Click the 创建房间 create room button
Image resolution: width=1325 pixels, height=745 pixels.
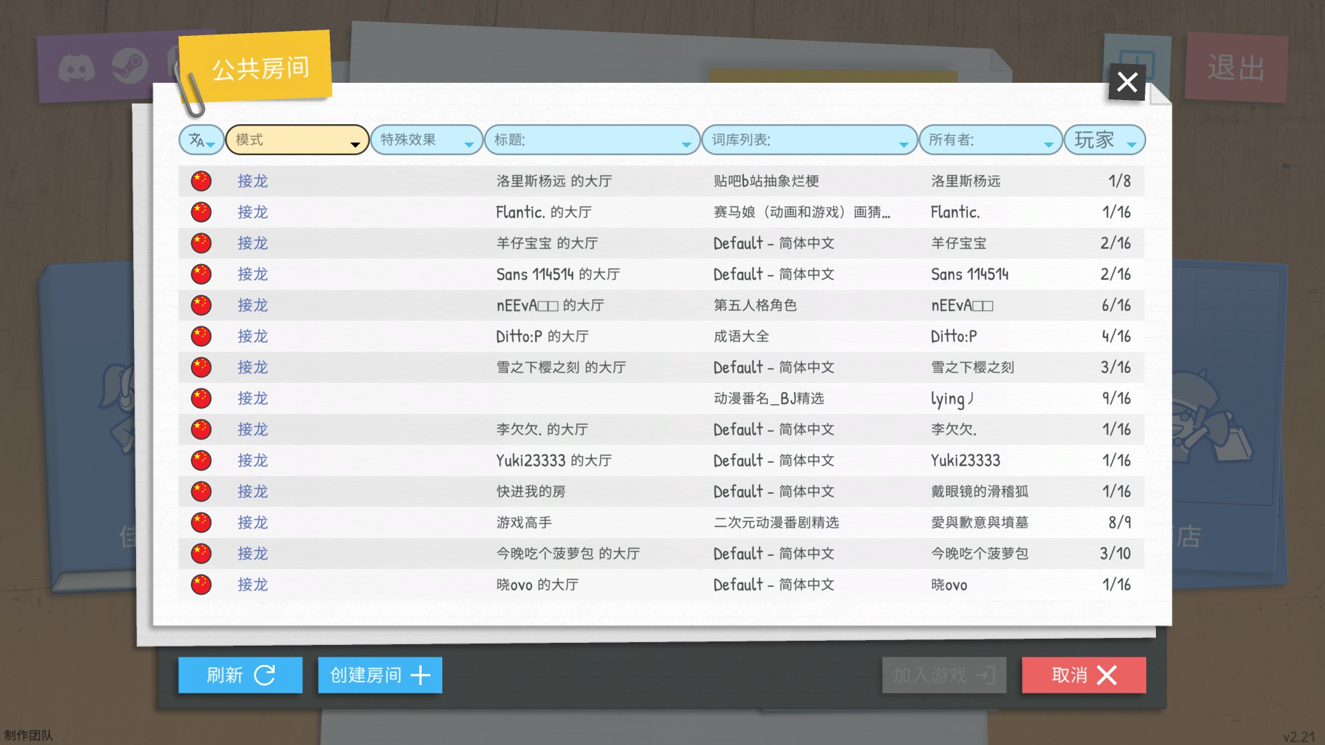[380, 675]
